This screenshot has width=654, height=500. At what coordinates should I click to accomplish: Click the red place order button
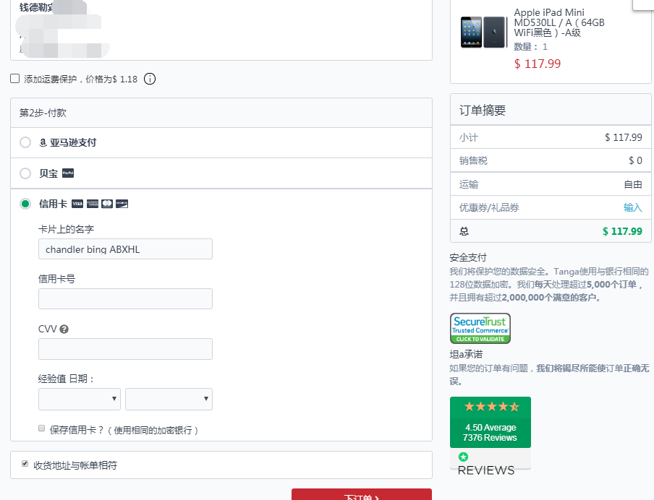point(362,495)
